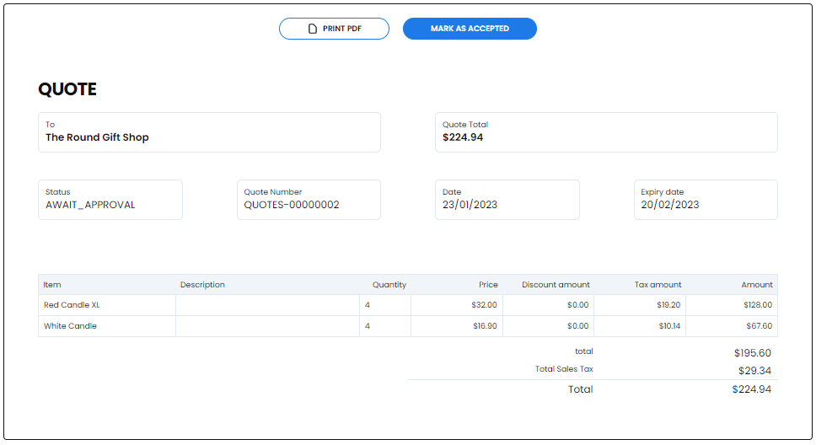Click the Quote Total value $224.94 in the card
The width and height of the screenshot is (816, 445).
click(x=463, y=137)
